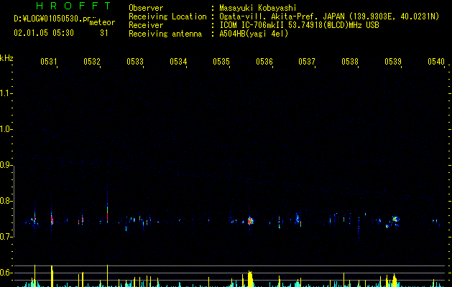Image resolution: width=452 pixels, height=287 pixels.
Task: Click the 1.1 kHz frequency axis label
Action: click(x=6, y=93)
